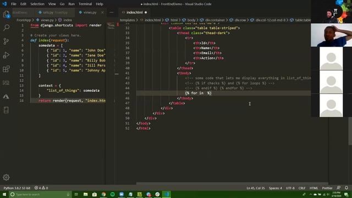Open the Selection menu

coord(37,4)
